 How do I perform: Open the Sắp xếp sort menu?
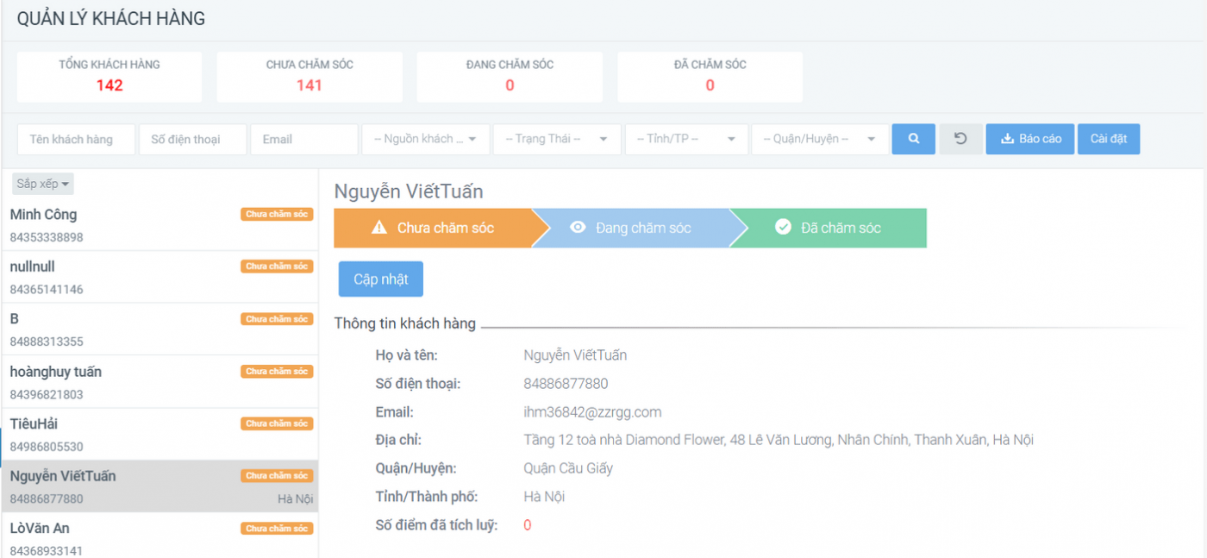(43, 184)
